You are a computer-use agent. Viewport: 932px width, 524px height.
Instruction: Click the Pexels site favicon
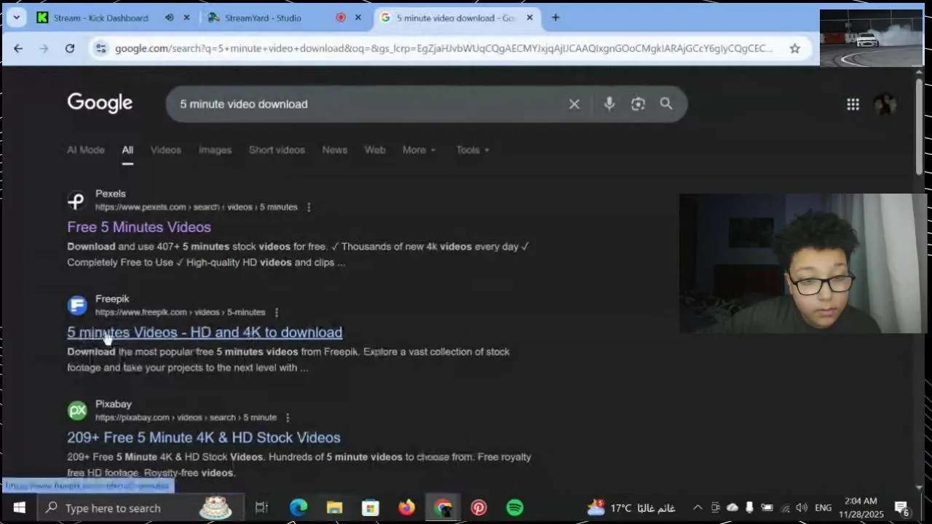click(77, 200)
